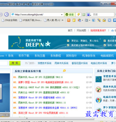Screen dimensions: 116x122
Task: Open 网站地图 link
Action: click(82, 30)
